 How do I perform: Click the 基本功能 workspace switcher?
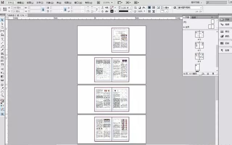click(196, 3)
